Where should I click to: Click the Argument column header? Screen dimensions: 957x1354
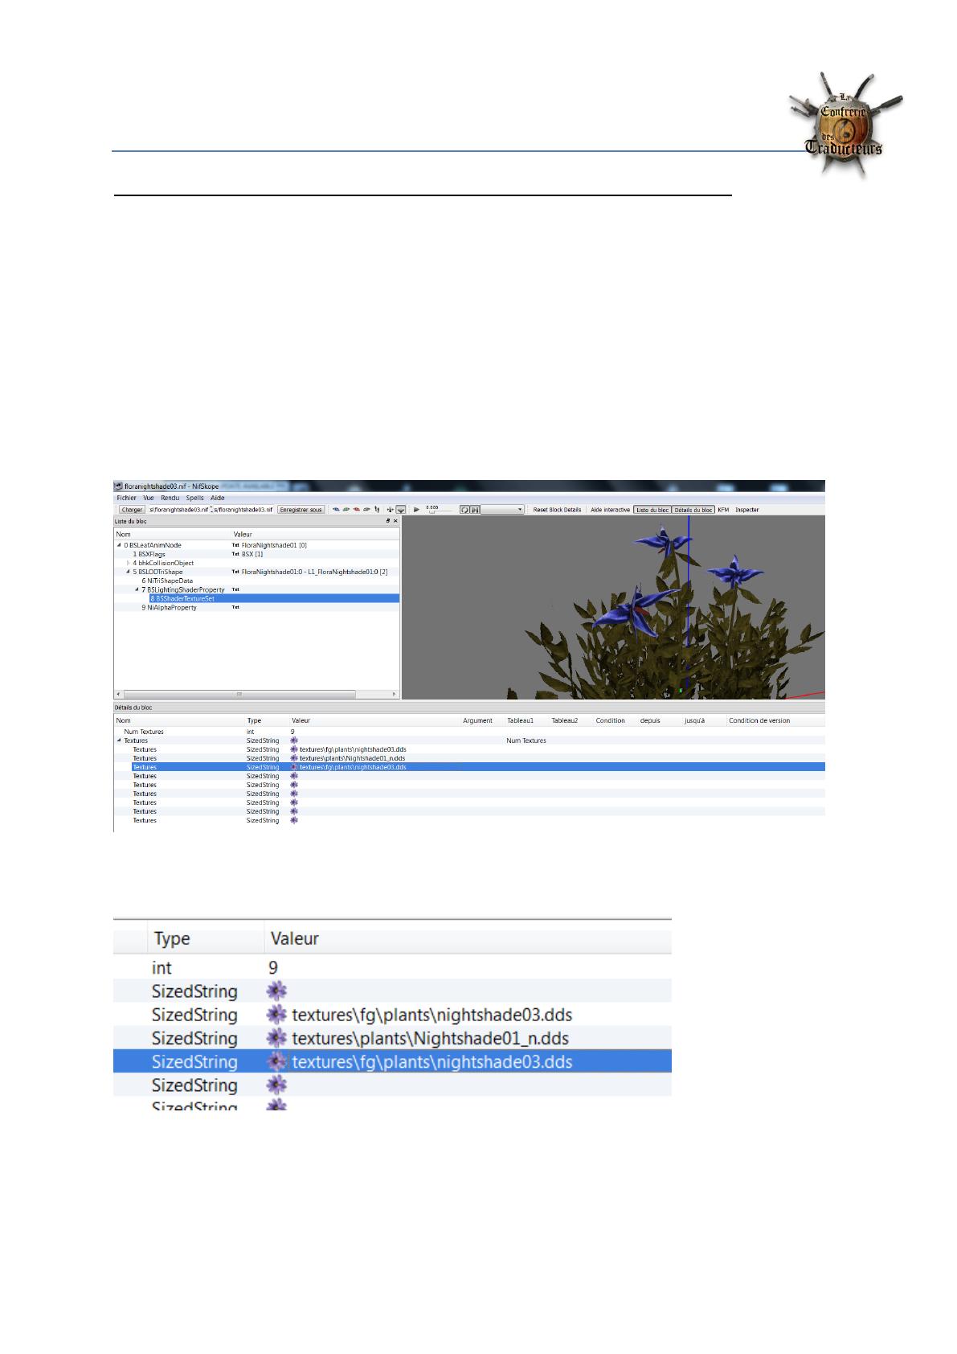pyautogui.click(x=477, y=720)
